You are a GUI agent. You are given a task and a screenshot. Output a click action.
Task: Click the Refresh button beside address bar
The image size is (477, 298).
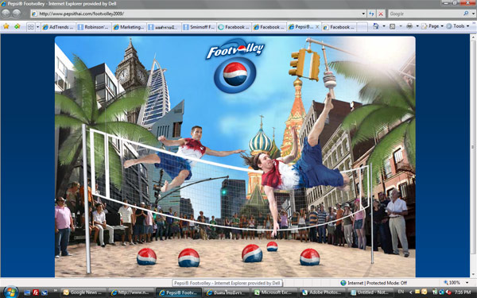pos(371,14)
